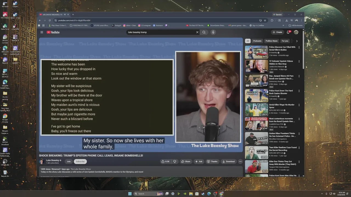
Task: Open more actions under the video
Action: [240, 161]
